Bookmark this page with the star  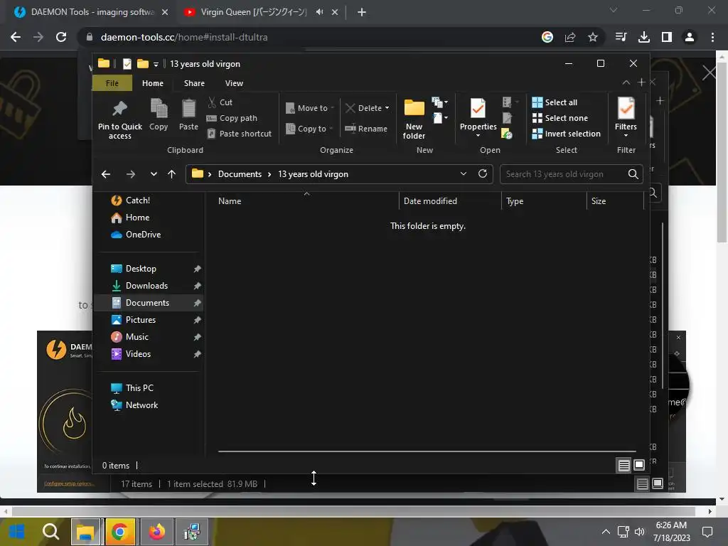(x=592, y=37)
